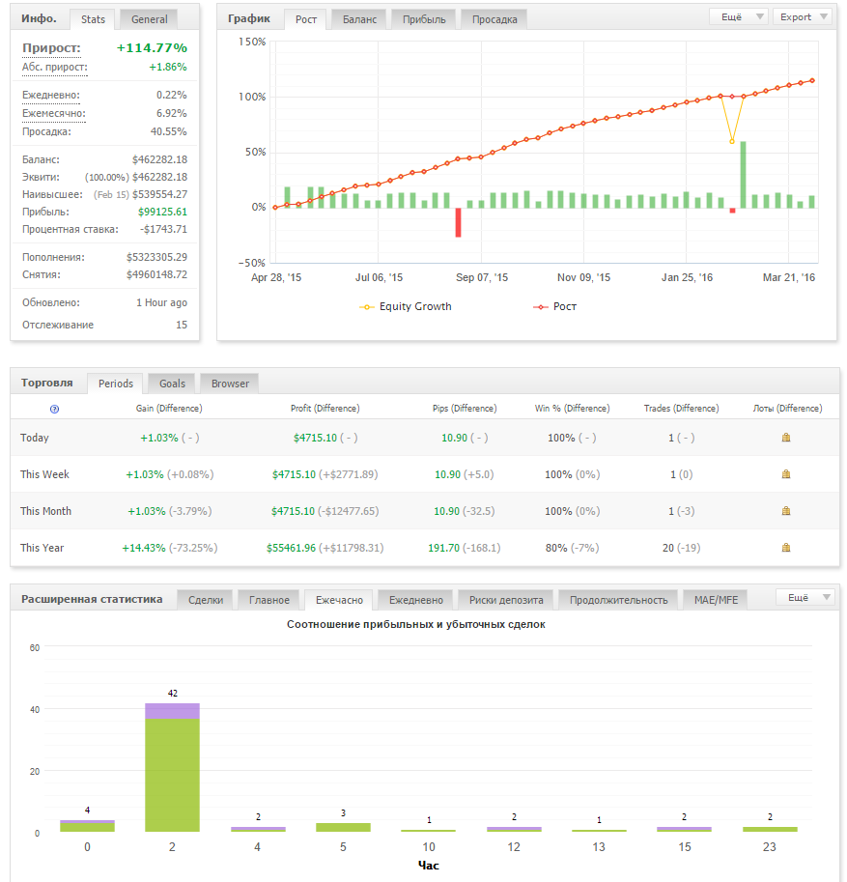Image resolution: width=847 pixels, height=882 pixels.
Task: Click the Ежемесячно label link
Action: point(53,113)
